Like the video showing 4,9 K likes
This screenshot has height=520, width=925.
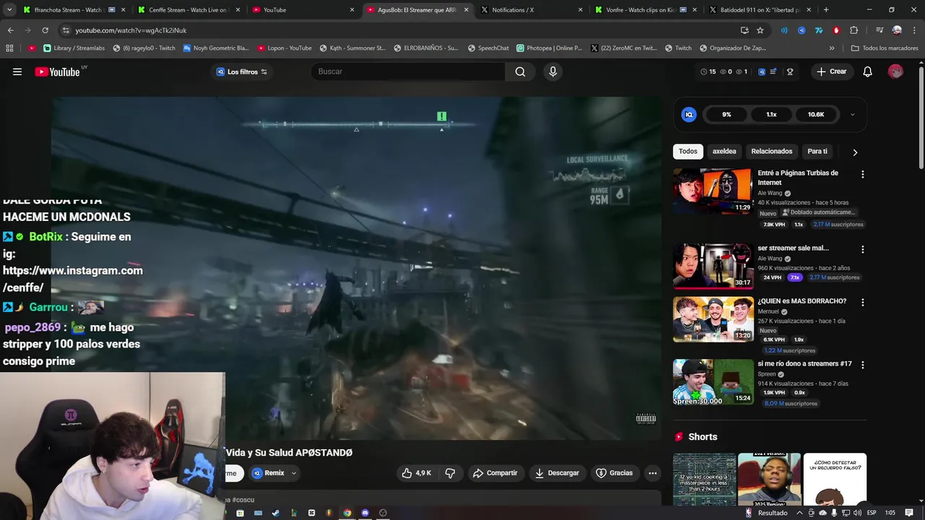417,473
